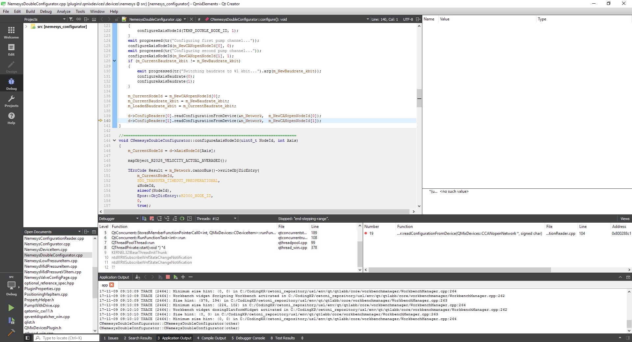Image resolution: width=632 pixels, height=342 pixels.
Task: Click Continue debugging icon in Debugger toolbar
Action: (x=144, y=219)
